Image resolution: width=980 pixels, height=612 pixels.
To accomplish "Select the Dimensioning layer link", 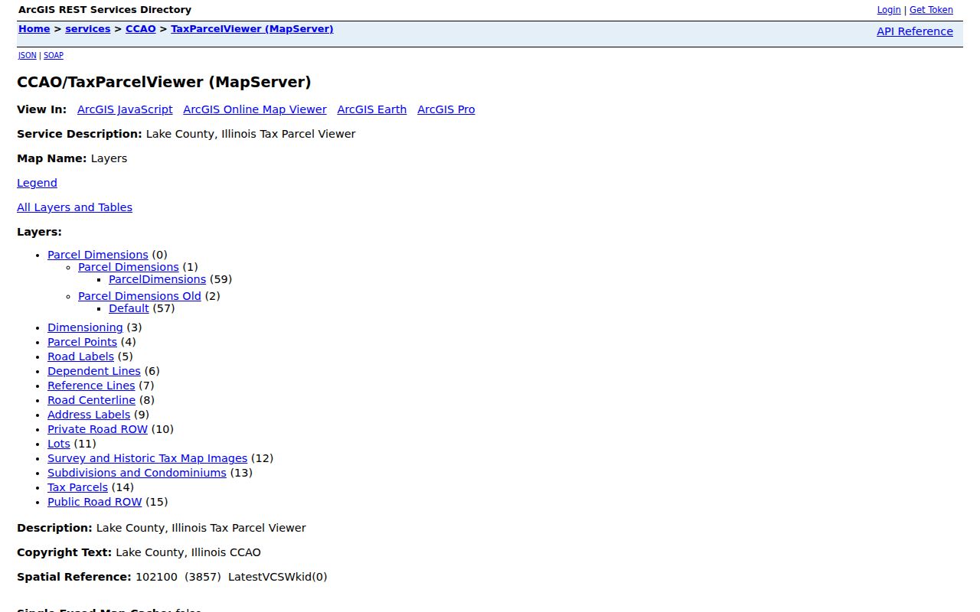I will pos(85,327).
